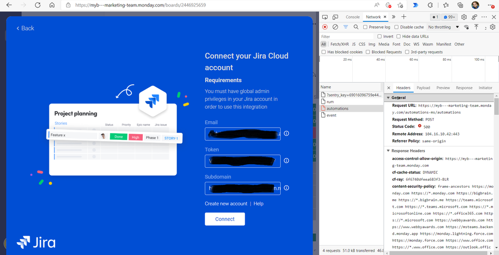Check the Invert filter checkbox
The height and width of the screenshot is (255, 499).
[379, 36]
